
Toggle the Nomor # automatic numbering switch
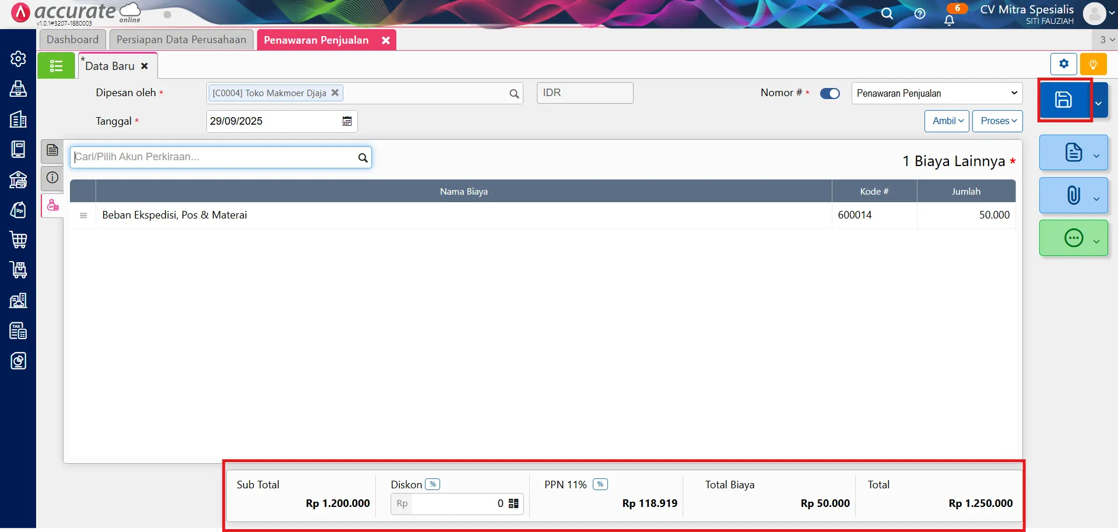point(829,93)
